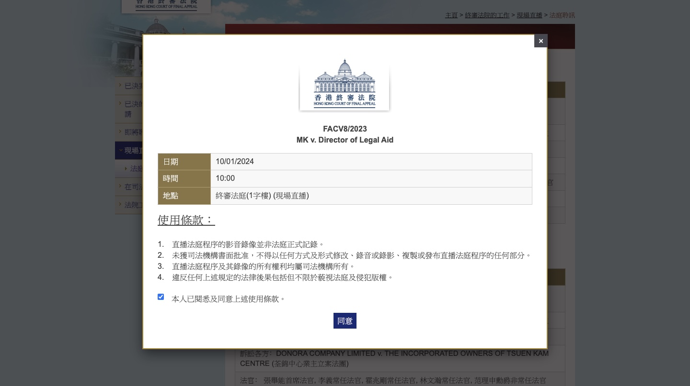The height and width of the screenshot is (386, 690).
Task: Click the date cell 10/01/2024
Action: click(x=235, y=162)
